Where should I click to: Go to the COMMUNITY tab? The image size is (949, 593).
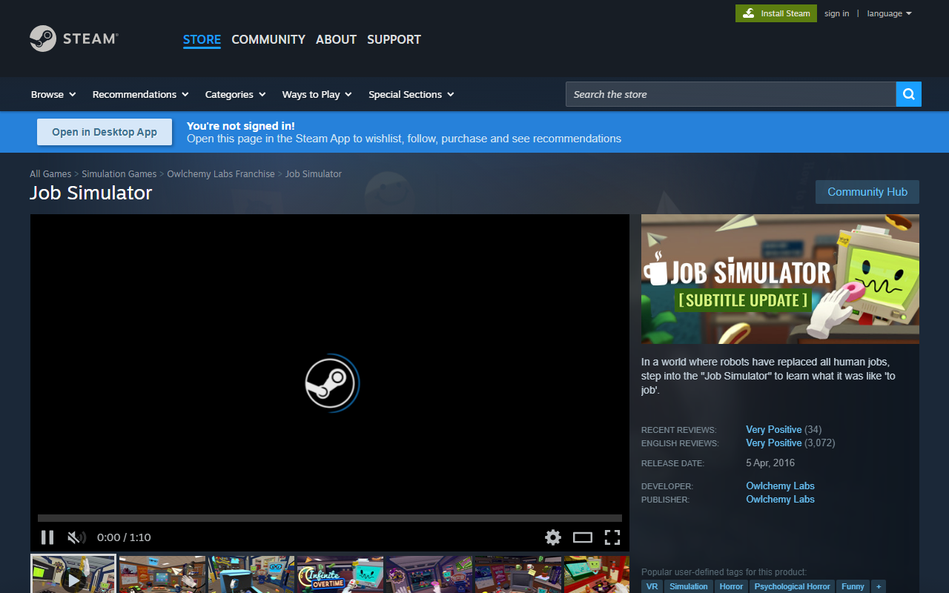tap(268, 39)
